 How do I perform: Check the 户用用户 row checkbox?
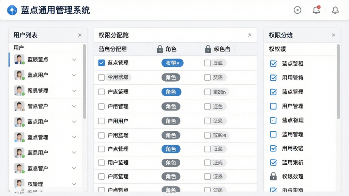coord(102,121)
